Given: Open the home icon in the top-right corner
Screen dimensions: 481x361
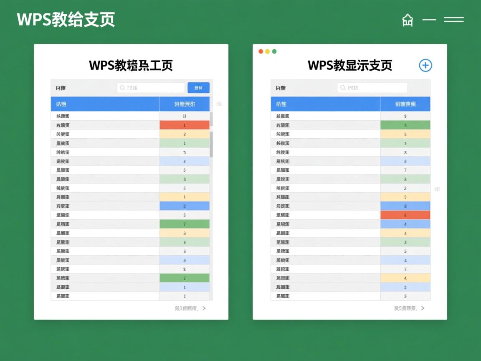Looking at the screenshot, I should pyautogui.click(x=407, y=19).
